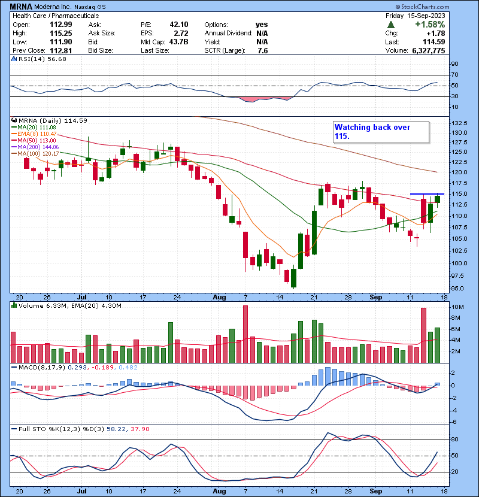Select the Low value 111.90
The image size is (479, 497).
(61, 42)
